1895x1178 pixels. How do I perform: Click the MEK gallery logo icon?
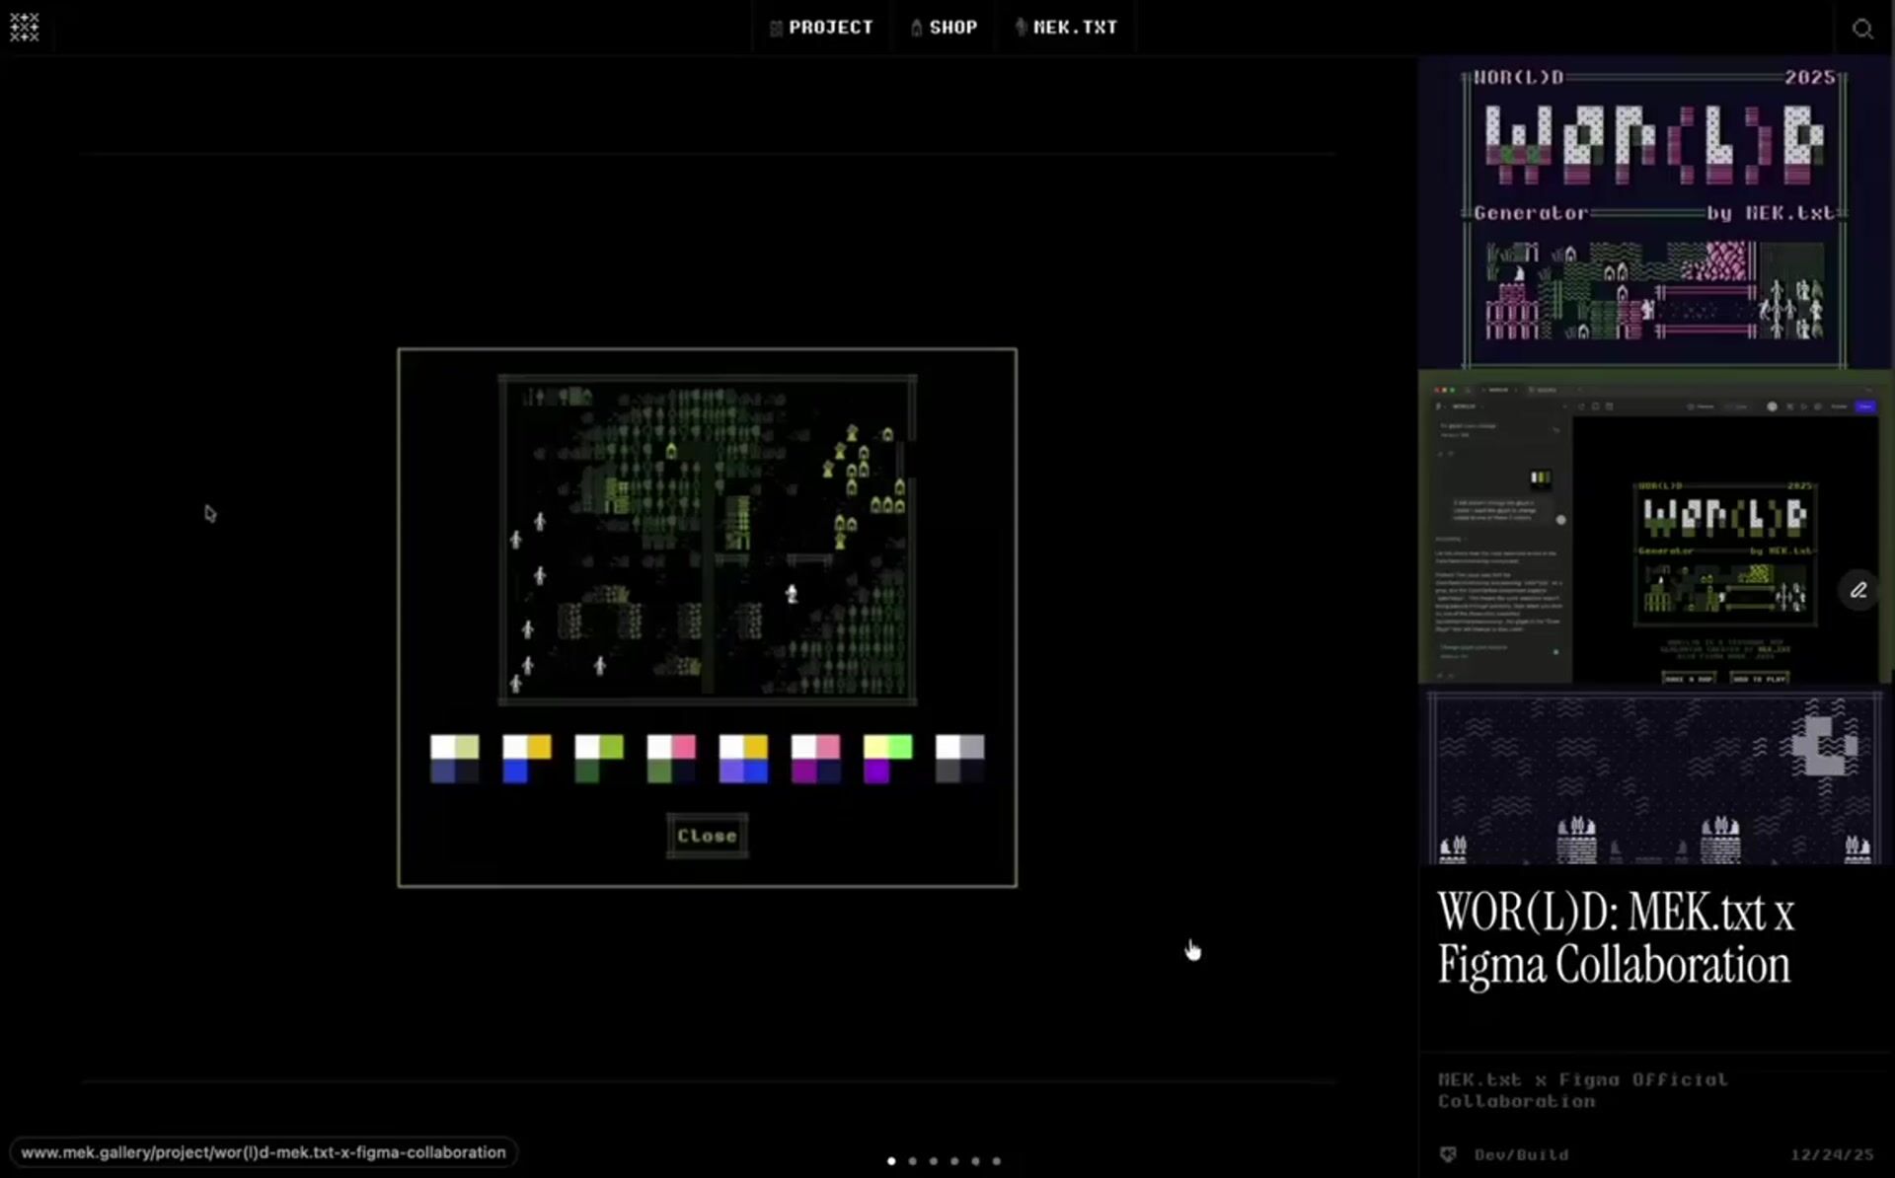(25, 27)
